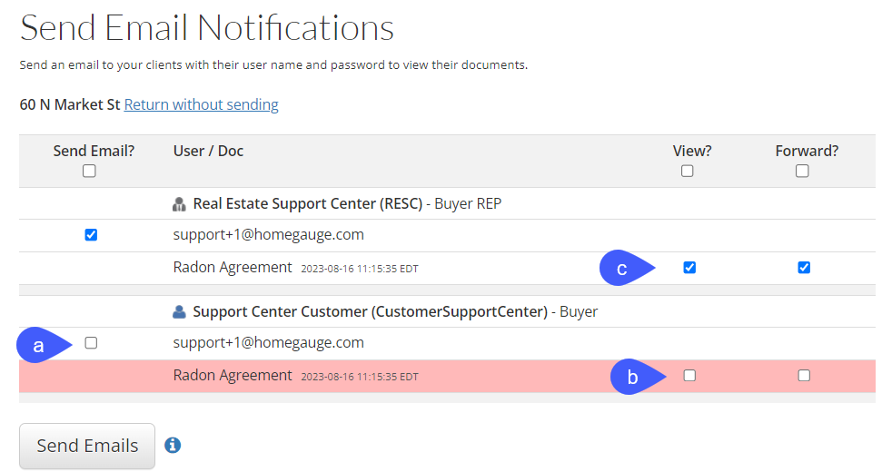Uncheck Forward for Buyer REP's Radon Agreement
Image resolution: width=882 pixels, height=472 pixels.
[804, 268]
